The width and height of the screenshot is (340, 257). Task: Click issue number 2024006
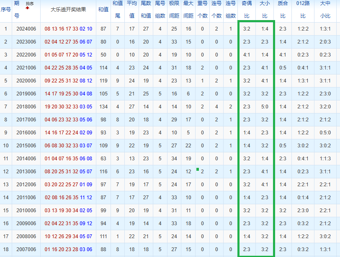click(x=26, y=29)
